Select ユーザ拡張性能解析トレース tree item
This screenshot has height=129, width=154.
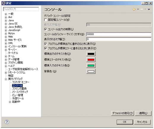(x=23, y=69)
